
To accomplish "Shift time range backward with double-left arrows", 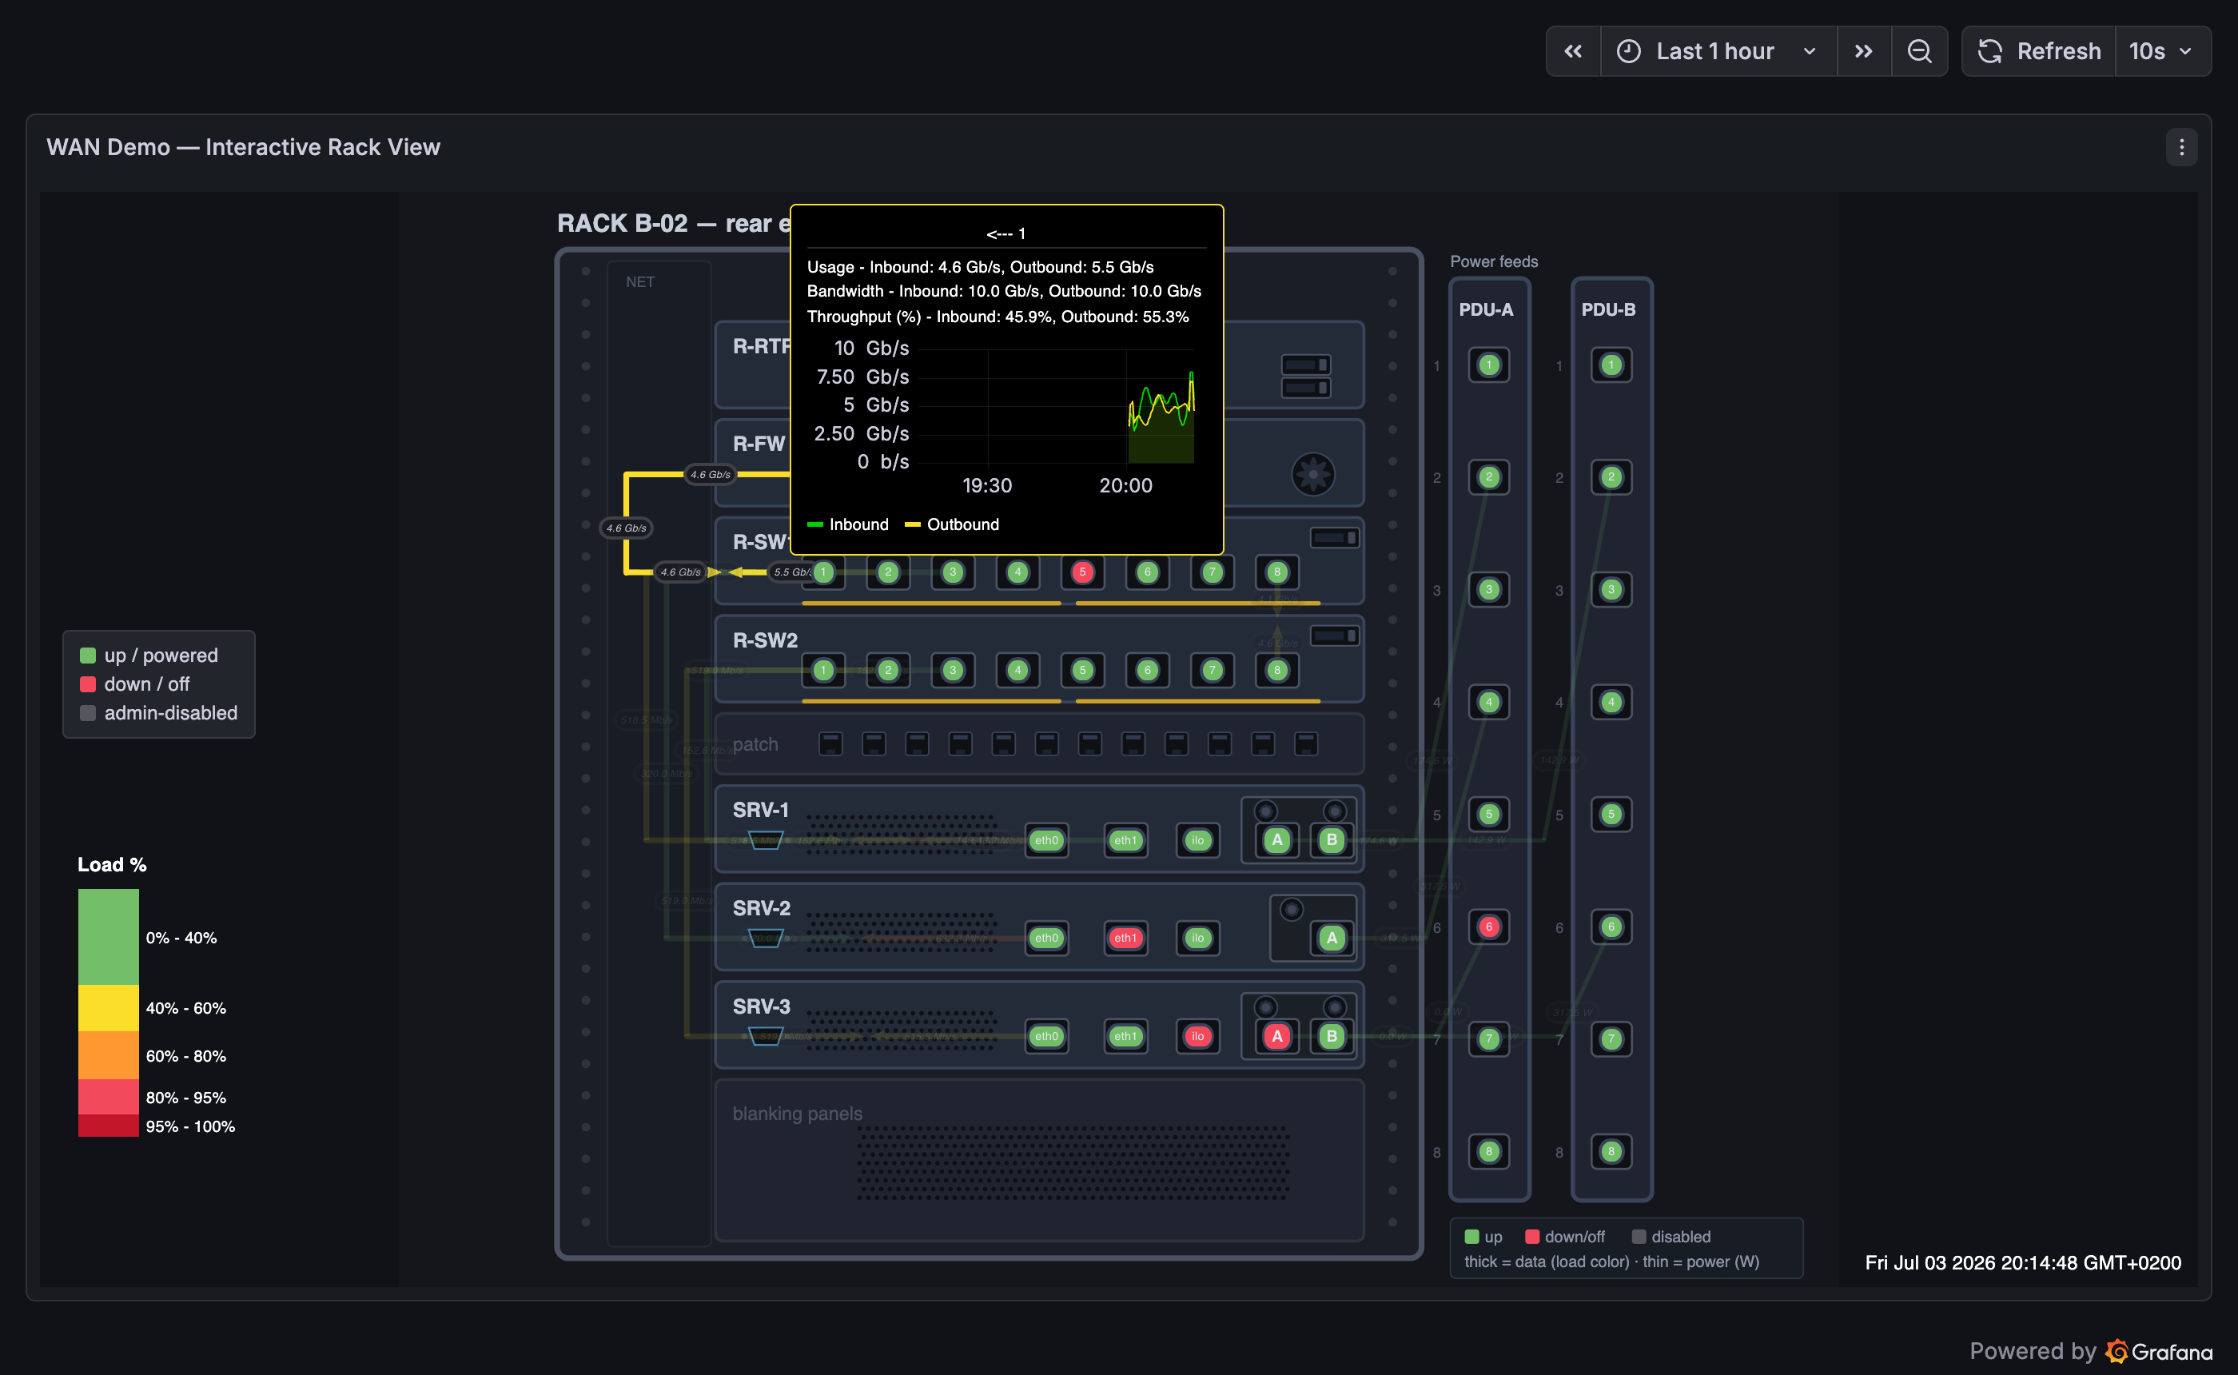I will [x=1574, y=52].
